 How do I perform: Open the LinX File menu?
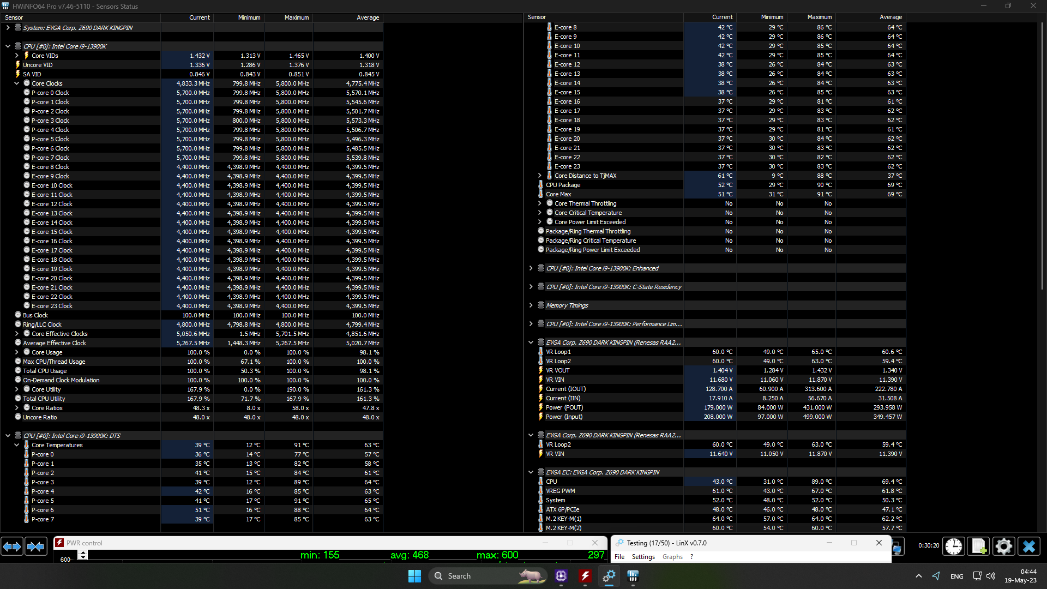tap(619, 557)
